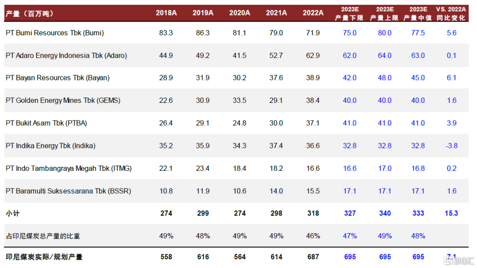
Task: Select the PT Indo Tambangraya Megah Tbk (ITMG) label
Action: pos(69,169)
